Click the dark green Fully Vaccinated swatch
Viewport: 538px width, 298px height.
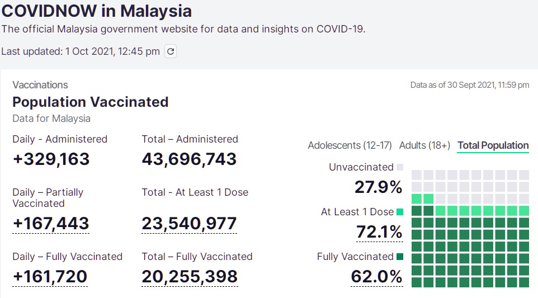pyautogui.click(x=400, y=257)
